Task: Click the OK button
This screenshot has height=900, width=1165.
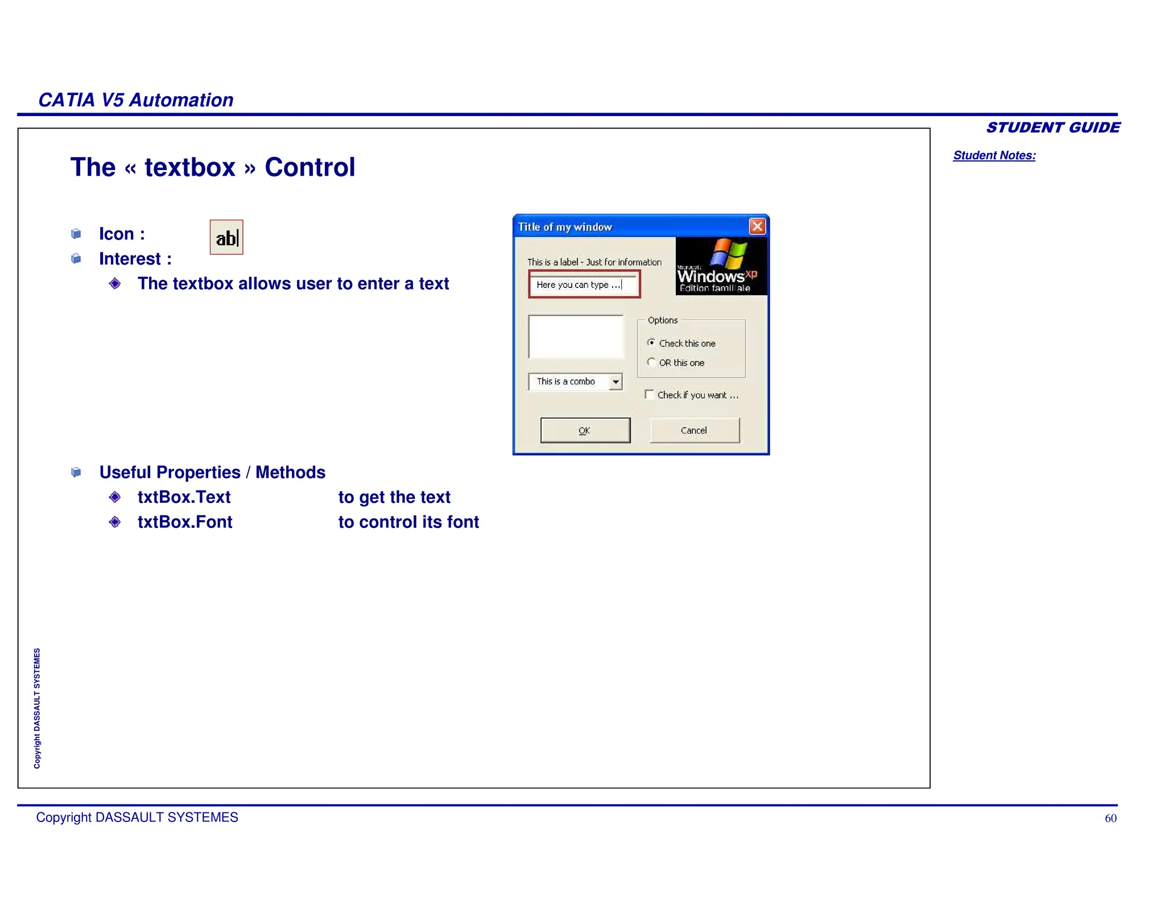Action: point(585,430)
